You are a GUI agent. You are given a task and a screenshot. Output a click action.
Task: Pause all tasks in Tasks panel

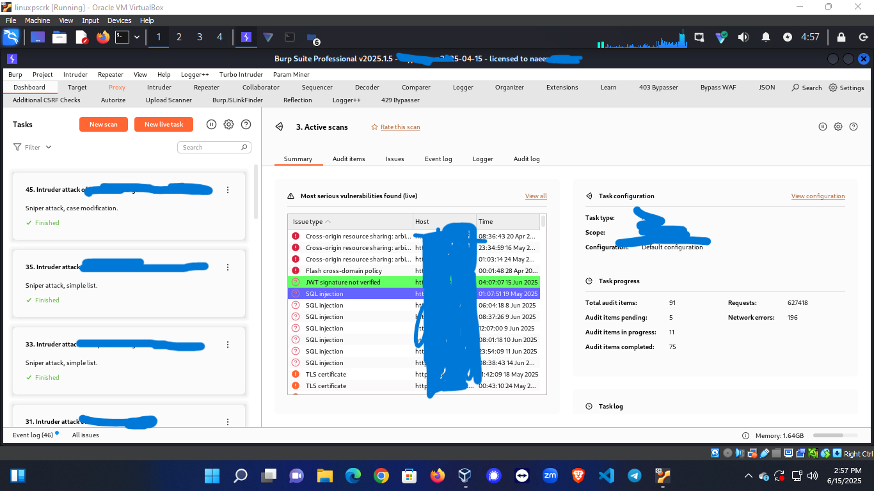(212, 124)
